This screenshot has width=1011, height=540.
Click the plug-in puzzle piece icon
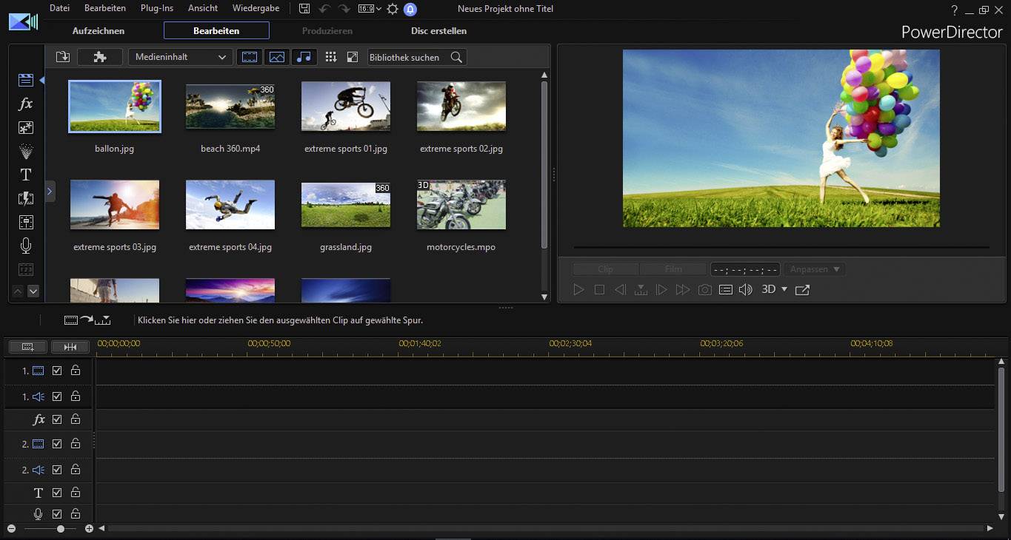coord(99,57)
